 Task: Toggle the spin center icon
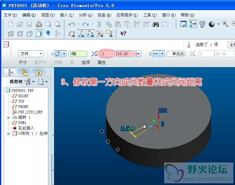coord(193,24)
